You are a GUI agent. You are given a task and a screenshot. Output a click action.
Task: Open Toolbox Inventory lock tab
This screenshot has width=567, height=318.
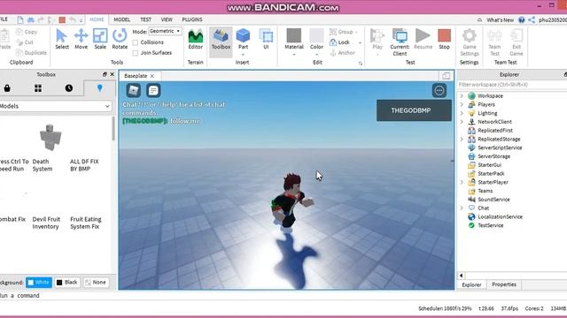[7, 88]
